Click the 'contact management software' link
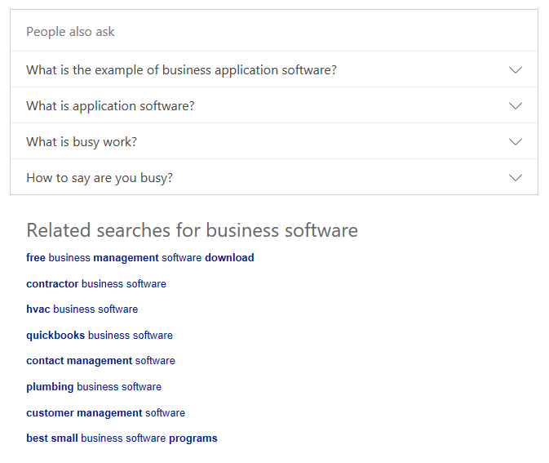Image resolution: width=549 pixels, height=463 pixels. [x=100, y=361]
